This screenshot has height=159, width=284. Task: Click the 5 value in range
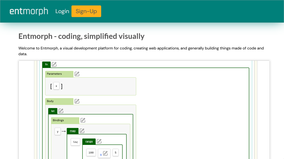point(116,153)
